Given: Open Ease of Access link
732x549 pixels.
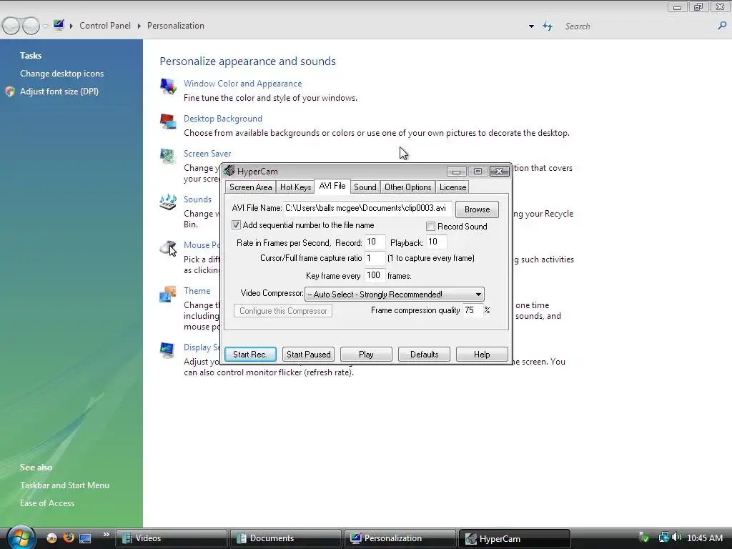Looking at the screenshot, I should point(47,503).
